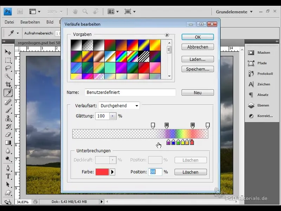
Task: Select the Lasso tool
Action: pos(8,68)
